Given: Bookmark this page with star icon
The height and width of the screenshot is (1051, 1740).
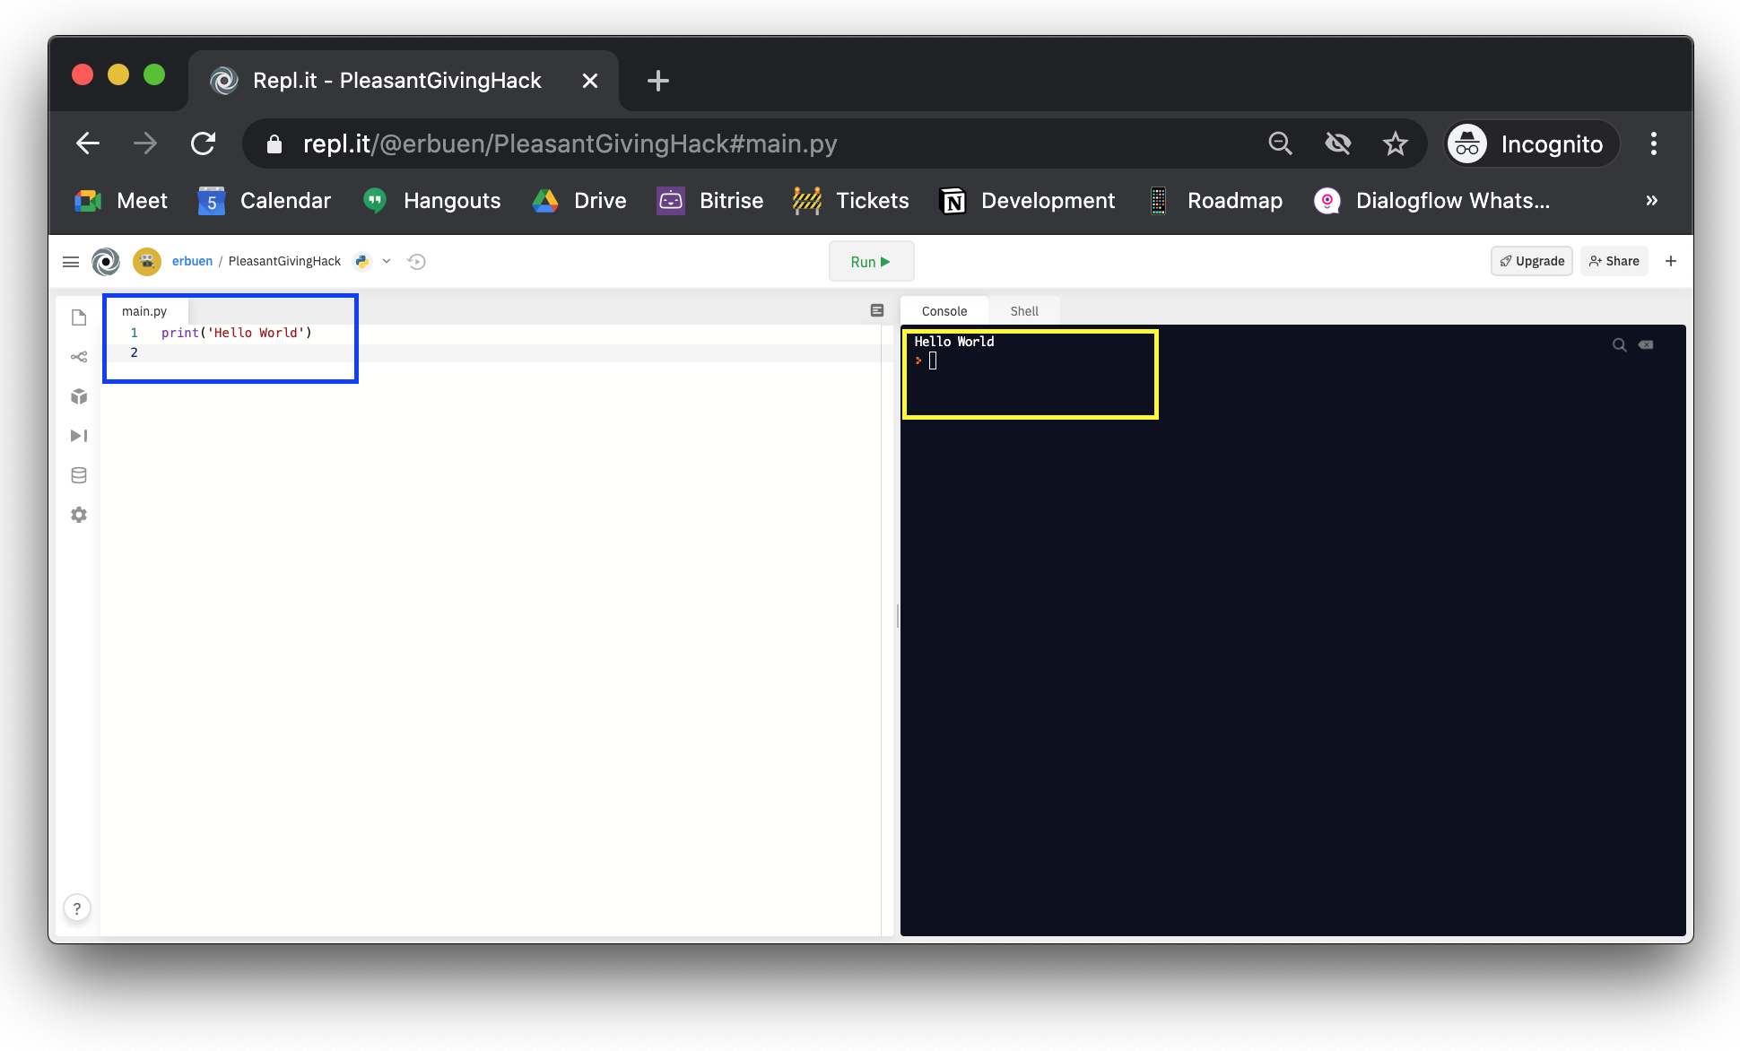Looking at the screenshot, I should [1396, 143].
